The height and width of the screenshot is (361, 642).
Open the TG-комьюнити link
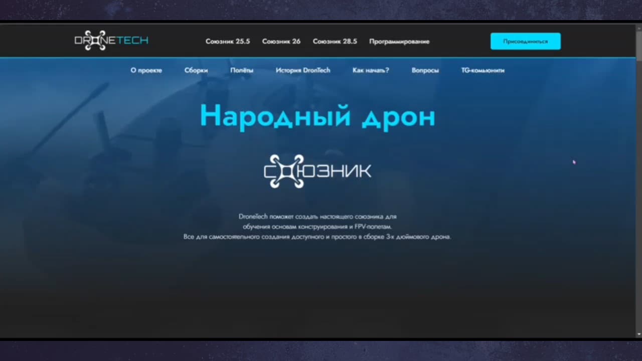point(483,70)
